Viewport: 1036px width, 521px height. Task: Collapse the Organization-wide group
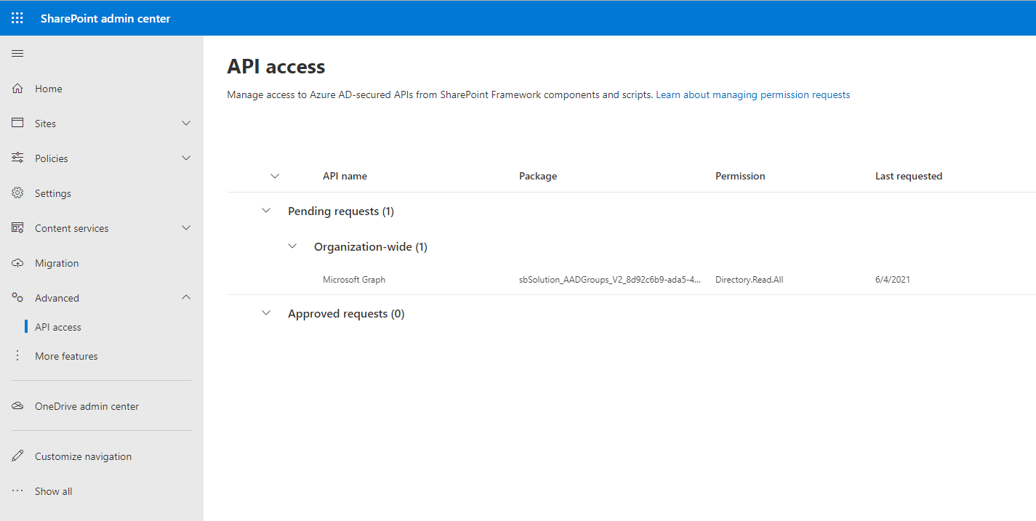pyautogui.click(x=292, y=246)
